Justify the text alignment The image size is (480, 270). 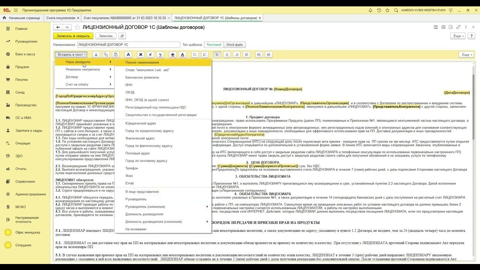(x=246, y=55)
